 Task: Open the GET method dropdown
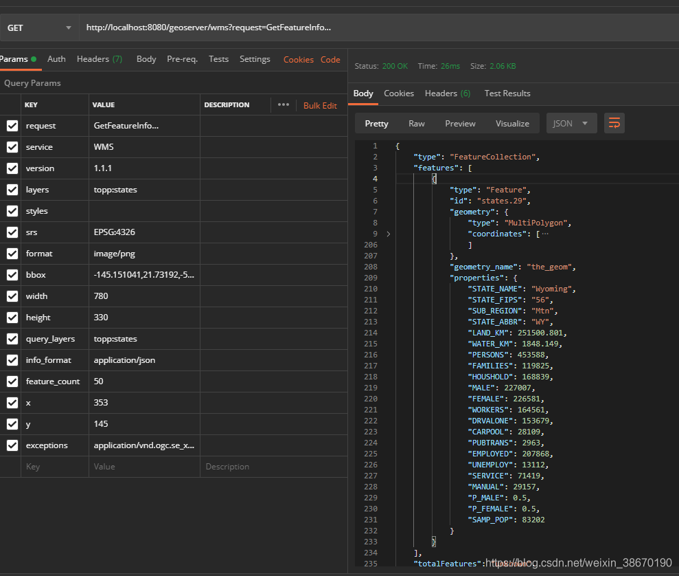pyautogui.click(x=39, y=27)
